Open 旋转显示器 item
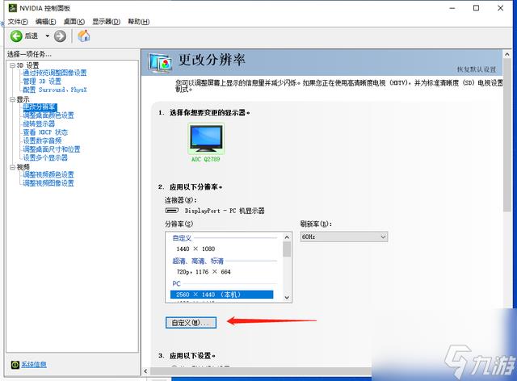Image resolution: width=517 pixels, height=381 pixels. pos(39,124)
